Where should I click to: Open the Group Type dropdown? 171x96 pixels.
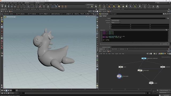point(116,21)
